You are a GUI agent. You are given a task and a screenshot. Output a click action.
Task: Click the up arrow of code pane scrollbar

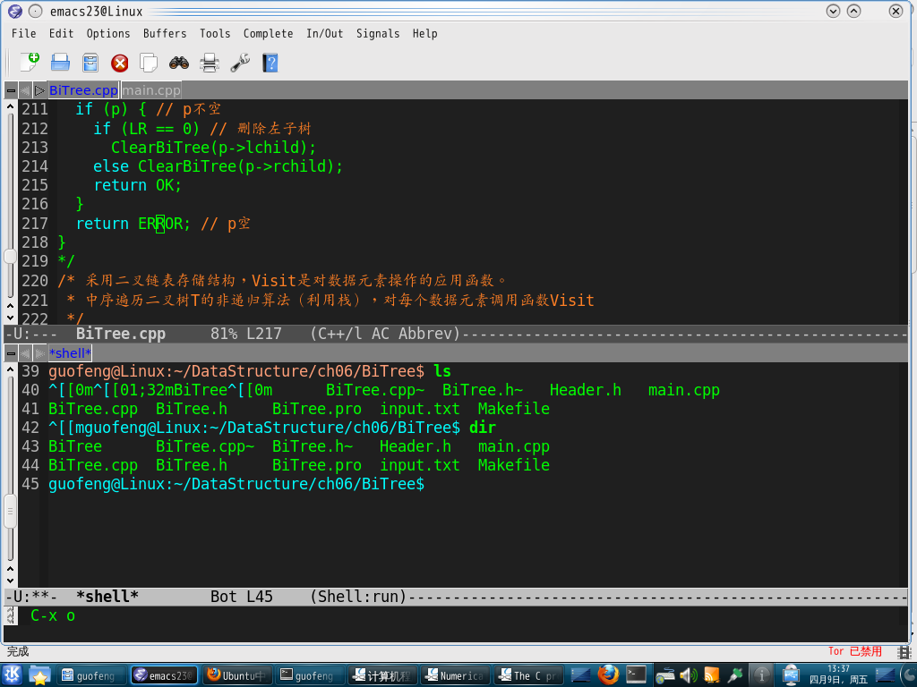coord(10,107)
